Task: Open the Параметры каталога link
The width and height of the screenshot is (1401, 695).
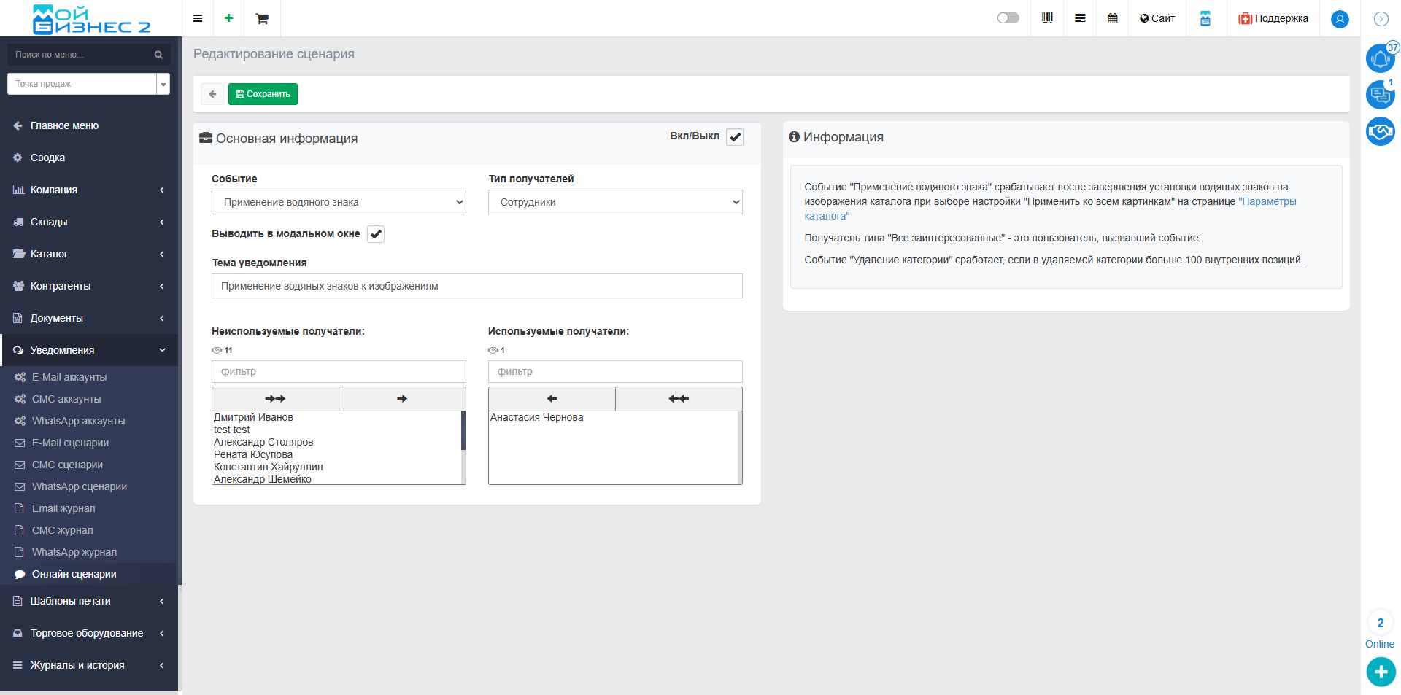Action: (x=1267, y=201)
